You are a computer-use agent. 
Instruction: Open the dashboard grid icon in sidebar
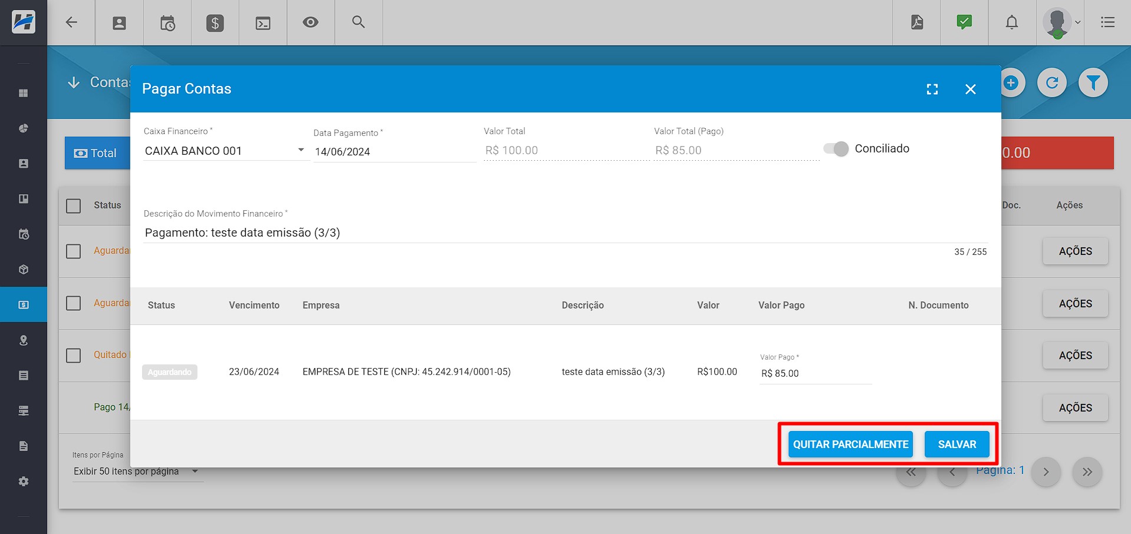coord(24,93)
